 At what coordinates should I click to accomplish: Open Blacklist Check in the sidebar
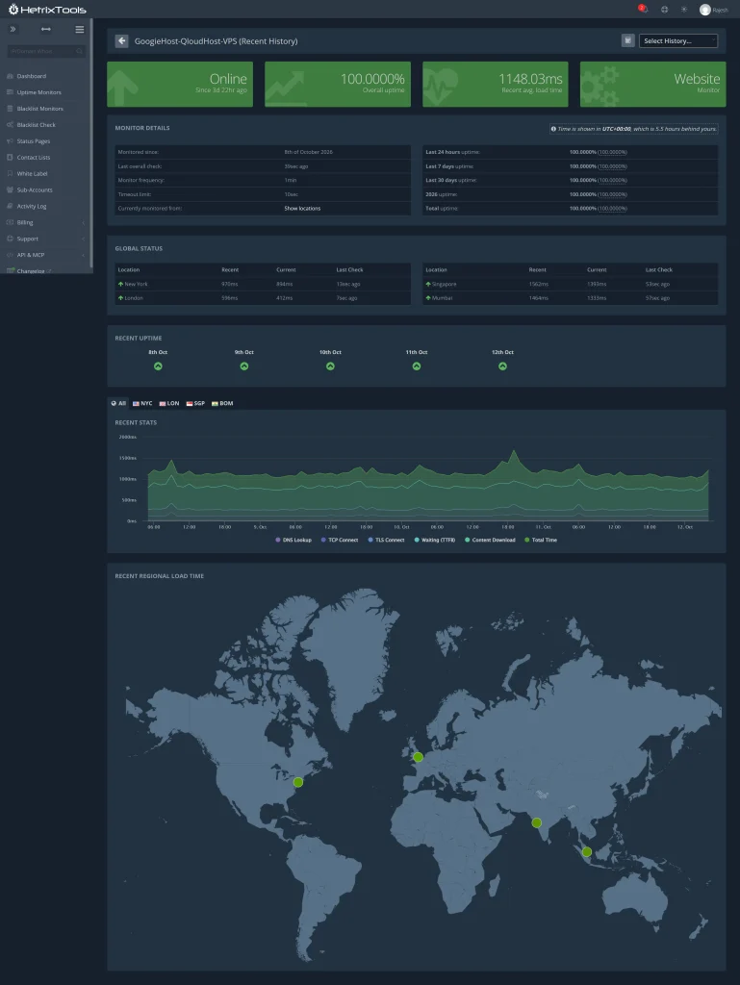point(36,125)
